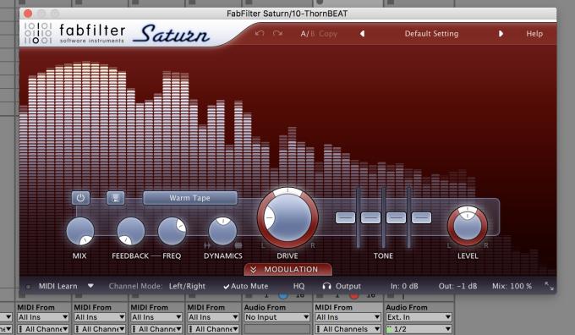Toggle HQ mode
575x335 pixels.
point(298,286)
